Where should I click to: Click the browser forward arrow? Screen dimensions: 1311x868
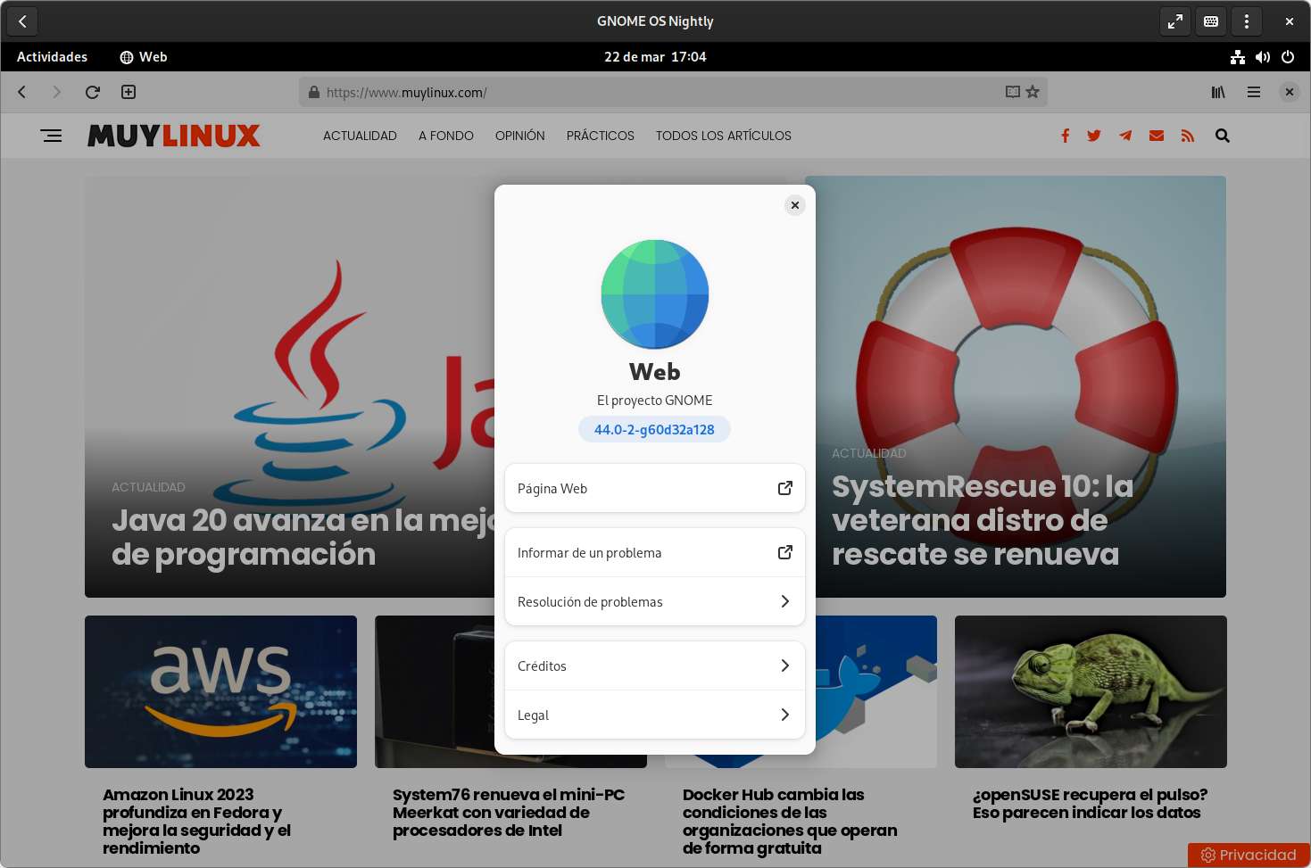coord(57,92)
